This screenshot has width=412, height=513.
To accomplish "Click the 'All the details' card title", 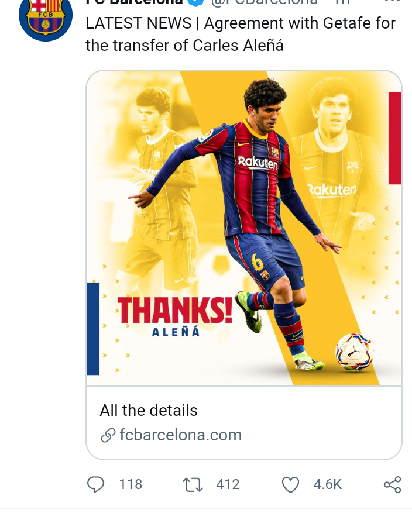I will point(149,410).
